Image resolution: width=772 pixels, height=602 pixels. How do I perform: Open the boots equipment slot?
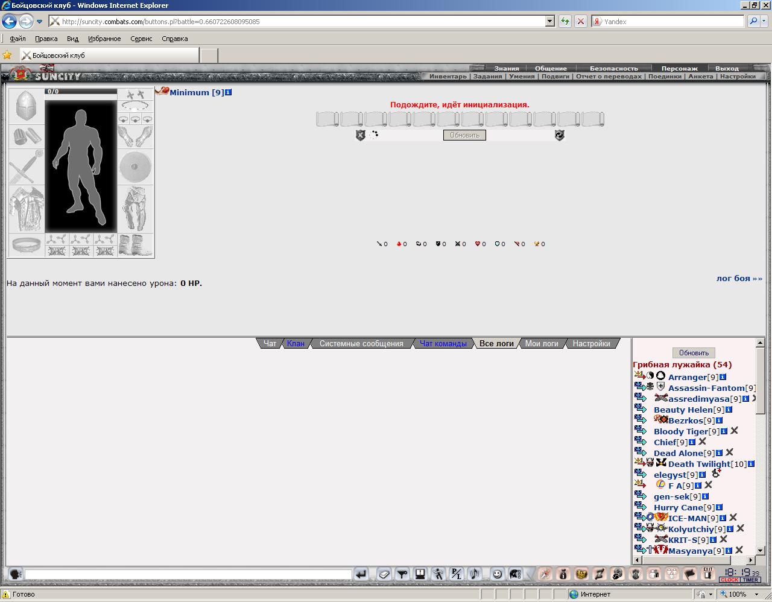click(x=135, y=245)
